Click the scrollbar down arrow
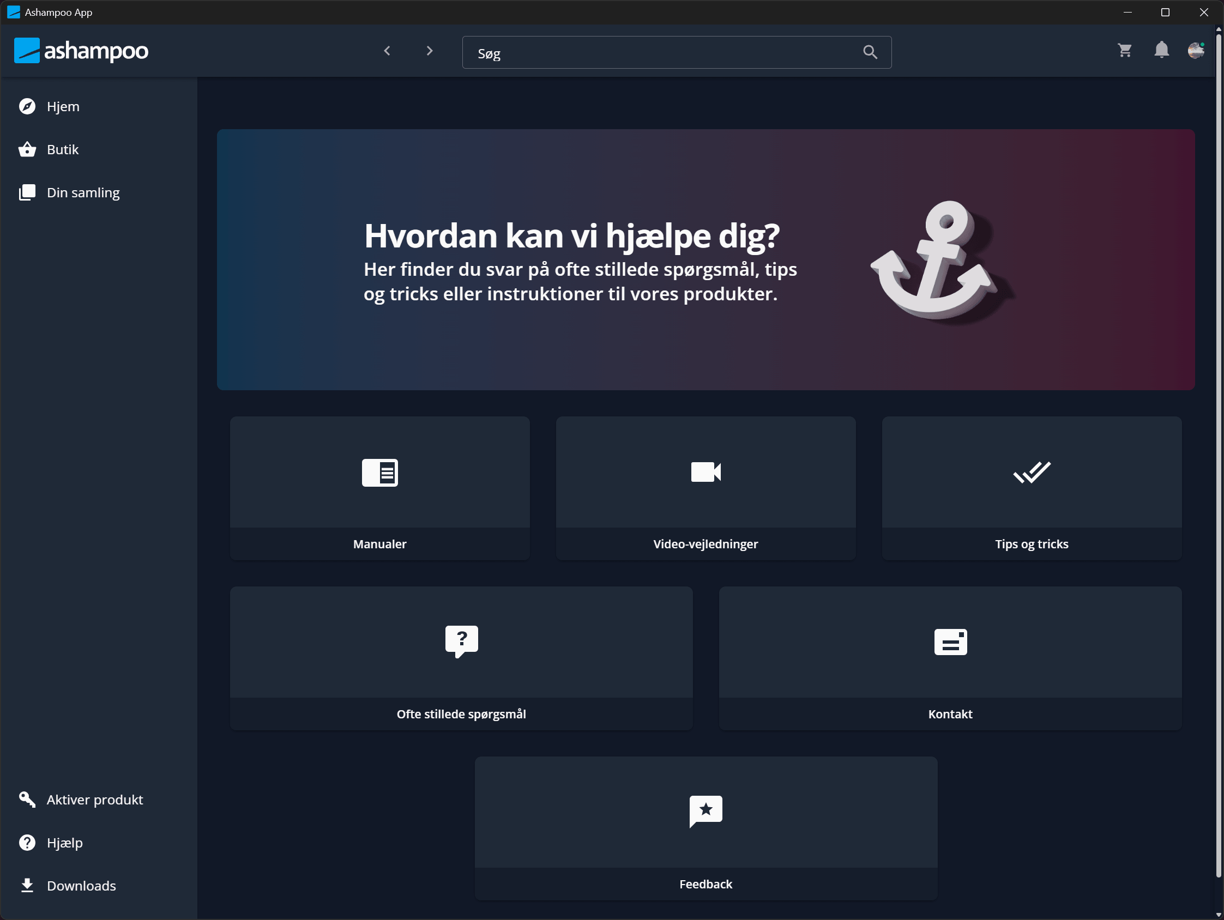This screenshot has height=920, width=1224. tap(1219, 916)
